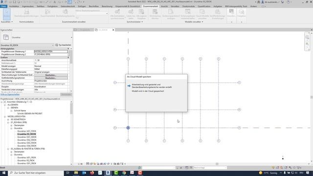
Task: Click the Alle eigenen freigeben icon
Action: [x=141, y=14]
